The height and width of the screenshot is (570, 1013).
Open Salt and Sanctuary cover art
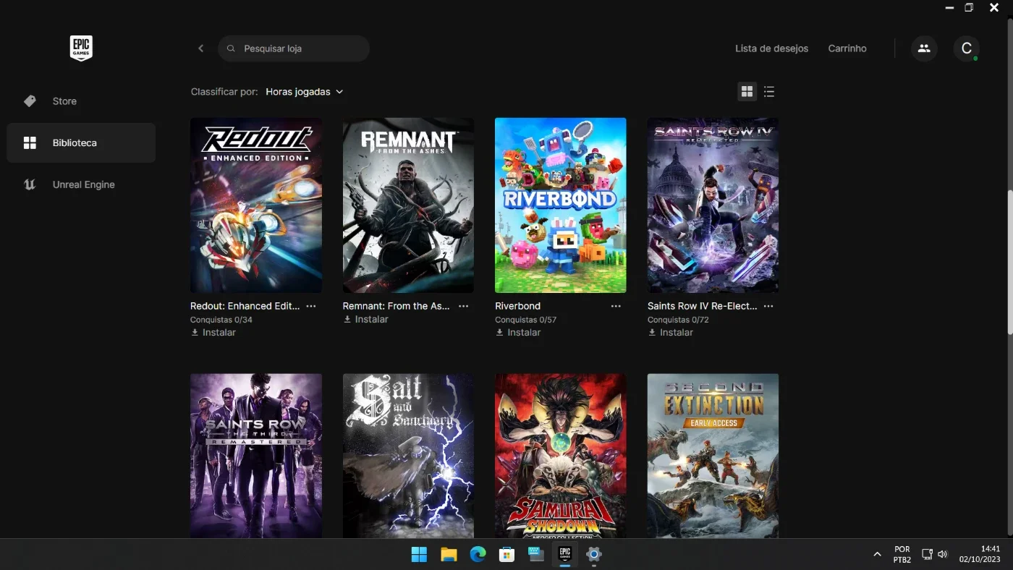[408, 456]
